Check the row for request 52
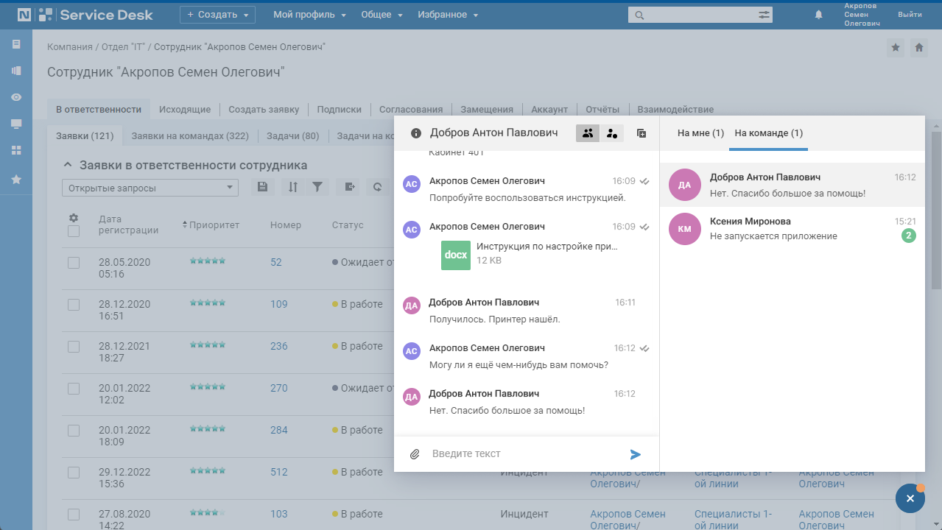The image size is (942, 530). pyautogui.click(x=74, y=263)
